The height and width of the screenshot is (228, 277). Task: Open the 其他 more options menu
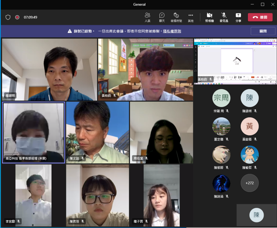pyautogui.click(x=191, y=17)
